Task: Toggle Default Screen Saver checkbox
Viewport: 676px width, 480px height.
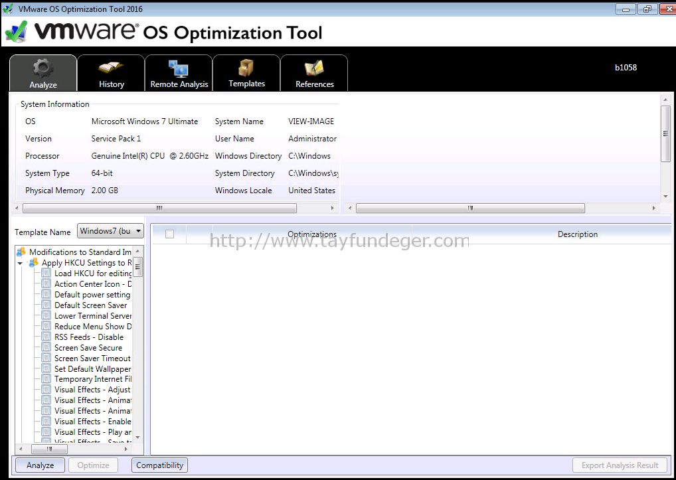Action: coord(46,305)
